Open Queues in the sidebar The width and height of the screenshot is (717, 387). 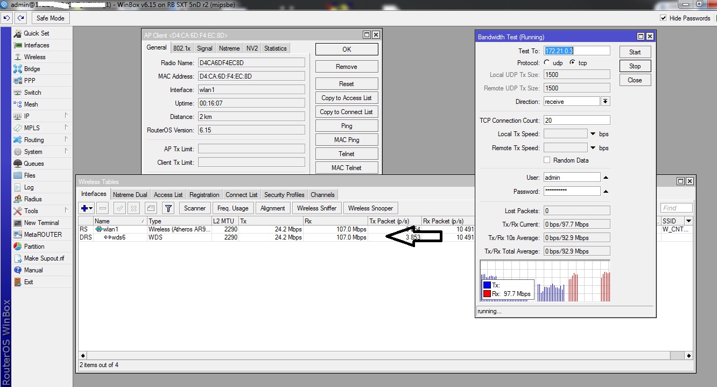pos(34,164)
